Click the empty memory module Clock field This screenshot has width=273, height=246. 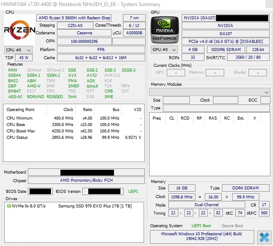(225, 100)
